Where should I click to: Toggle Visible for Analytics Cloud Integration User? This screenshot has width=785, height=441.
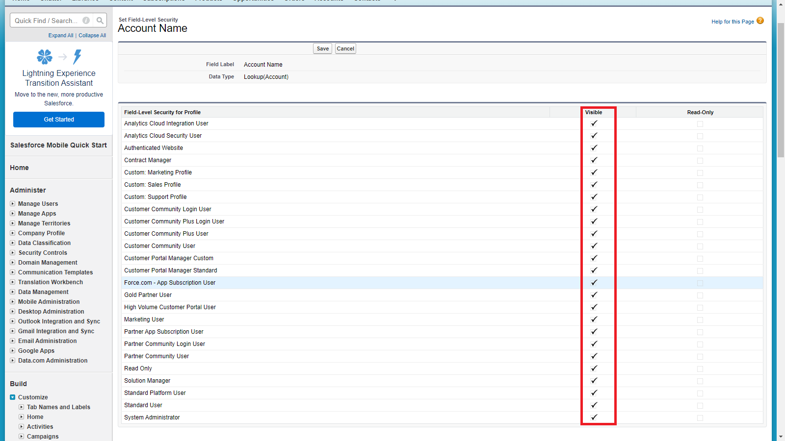click(594, 123)
